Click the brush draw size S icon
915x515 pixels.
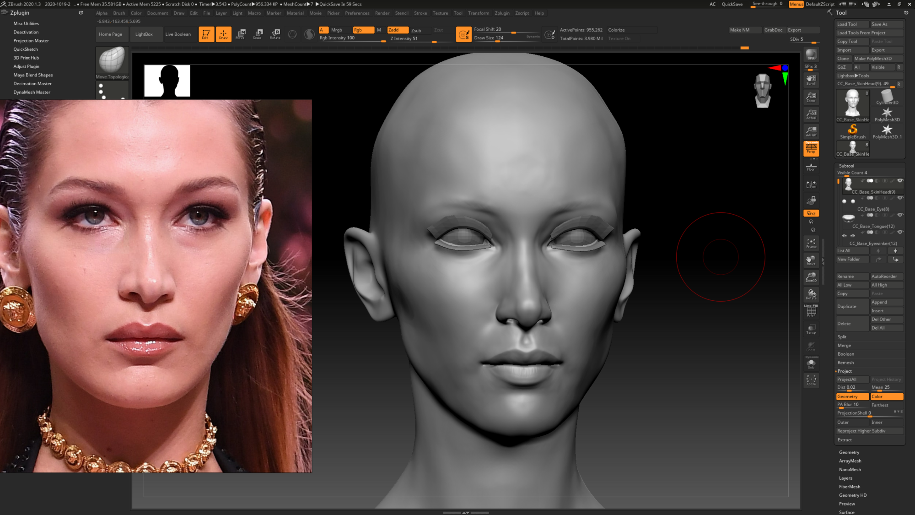(x=463, y=34)
